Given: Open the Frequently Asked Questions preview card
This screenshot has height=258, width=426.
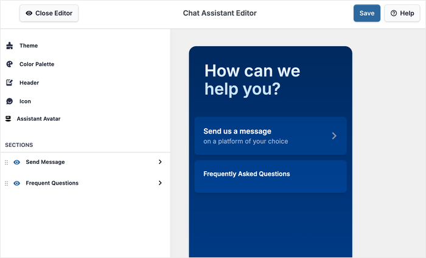Looking at the screenshot, I should pos(270,176).
